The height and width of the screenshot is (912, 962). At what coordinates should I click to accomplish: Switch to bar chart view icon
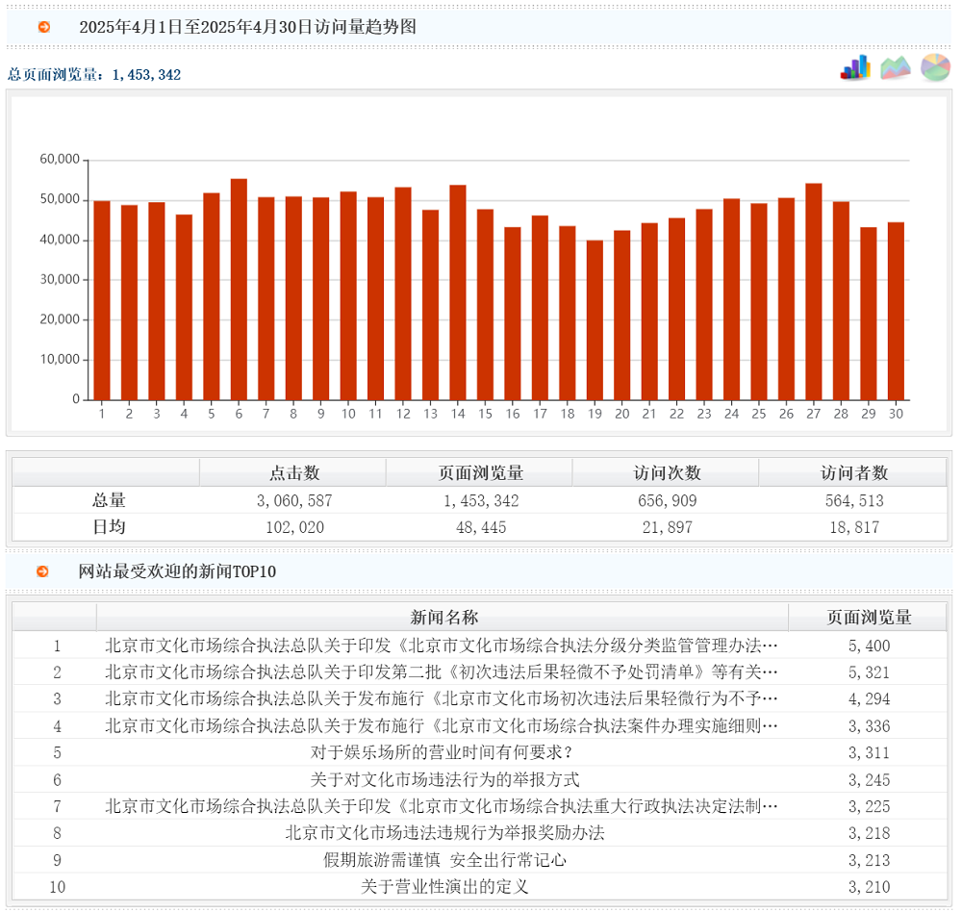pyautogui.click(x=855, y=67)
